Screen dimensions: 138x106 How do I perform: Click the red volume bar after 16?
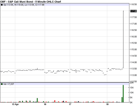tap(55, 101)
